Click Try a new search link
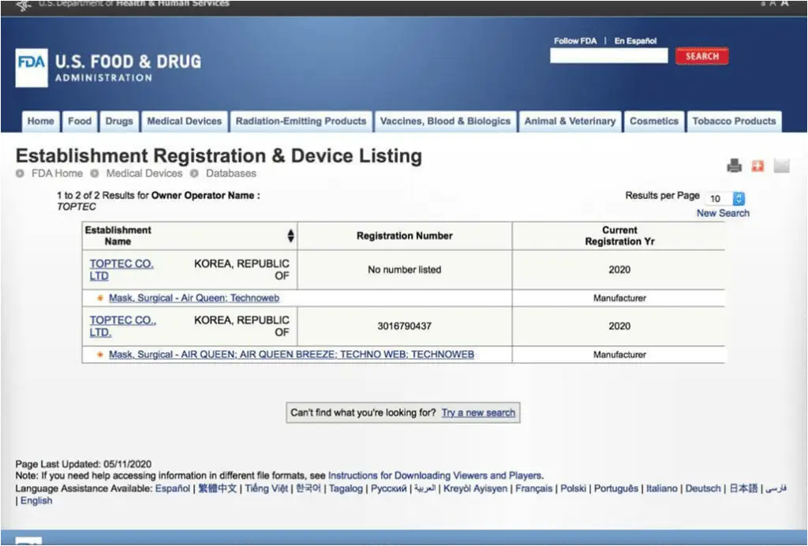The height and width of the screenshot is (546, 808). (x=478, y=413)
